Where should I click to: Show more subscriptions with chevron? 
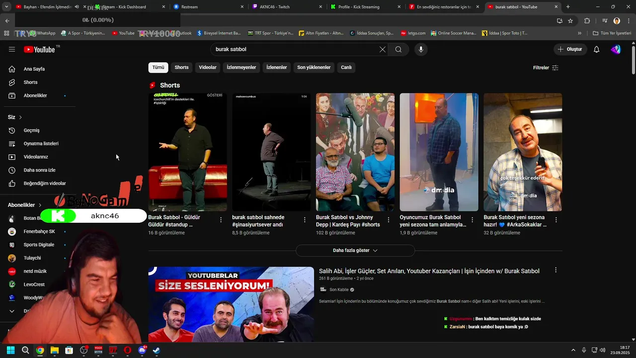coord(12,311)
